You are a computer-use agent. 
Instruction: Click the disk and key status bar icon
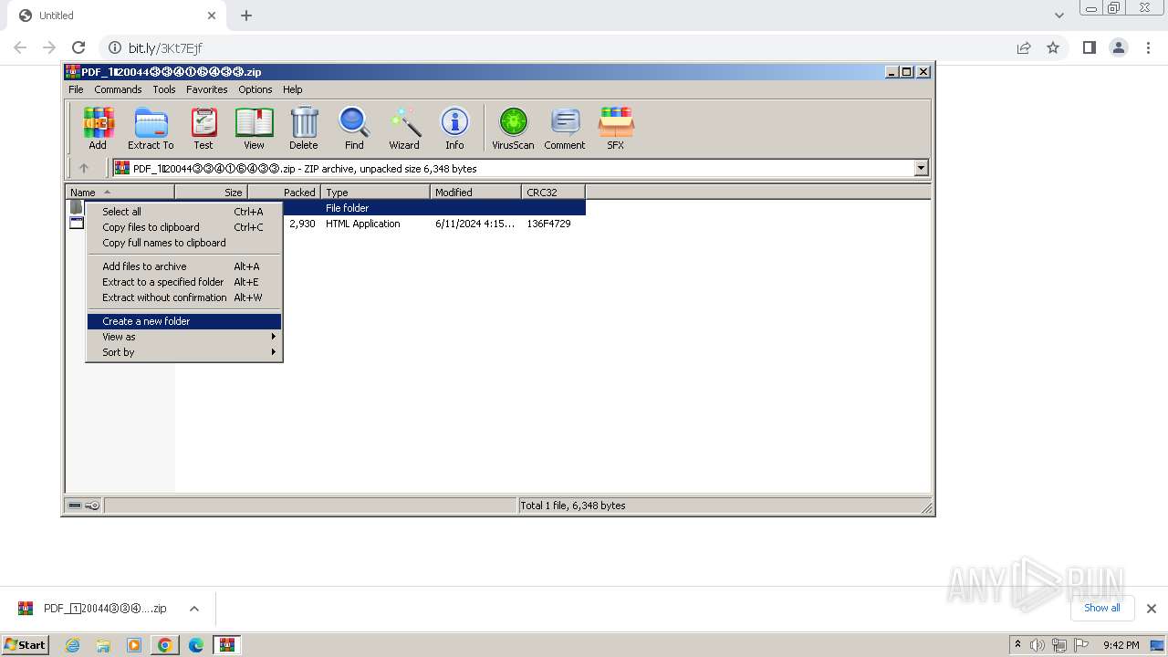[84, 506]
